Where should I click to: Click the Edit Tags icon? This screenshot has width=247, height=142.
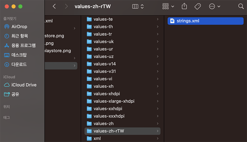[198, 6]
